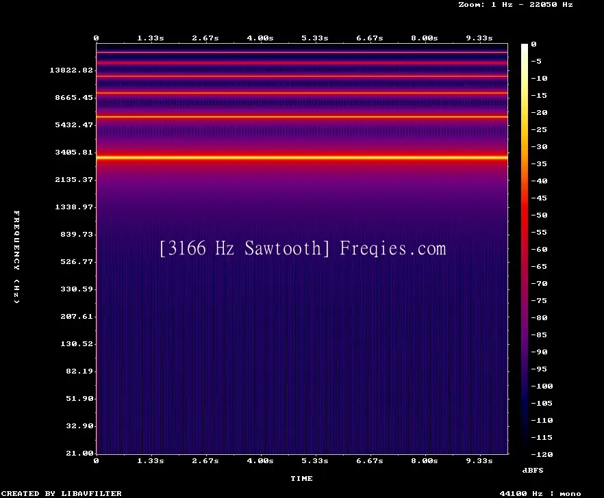The width and height of the screenshot is (604, 498).
Task: Click the 526.77 frequency value
Action: click(77, 261)
